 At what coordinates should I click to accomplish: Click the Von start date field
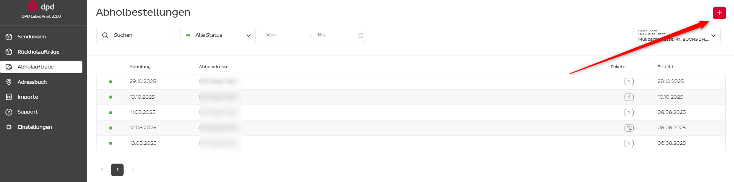click(x=284, y=35)
